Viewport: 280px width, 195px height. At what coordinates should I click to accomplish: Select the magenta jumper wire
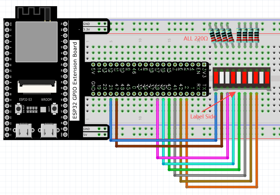tap(192, 158)
